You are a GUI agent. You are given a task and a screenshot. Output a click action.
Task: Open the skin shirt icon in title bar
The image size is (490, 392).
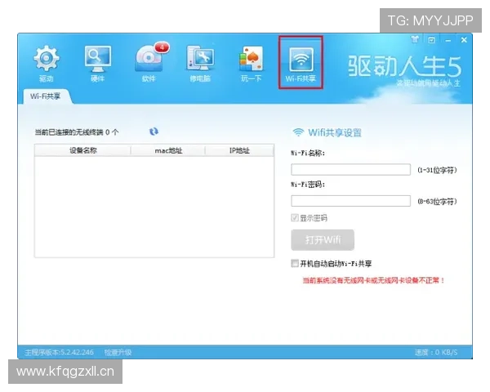pos(415,39)
